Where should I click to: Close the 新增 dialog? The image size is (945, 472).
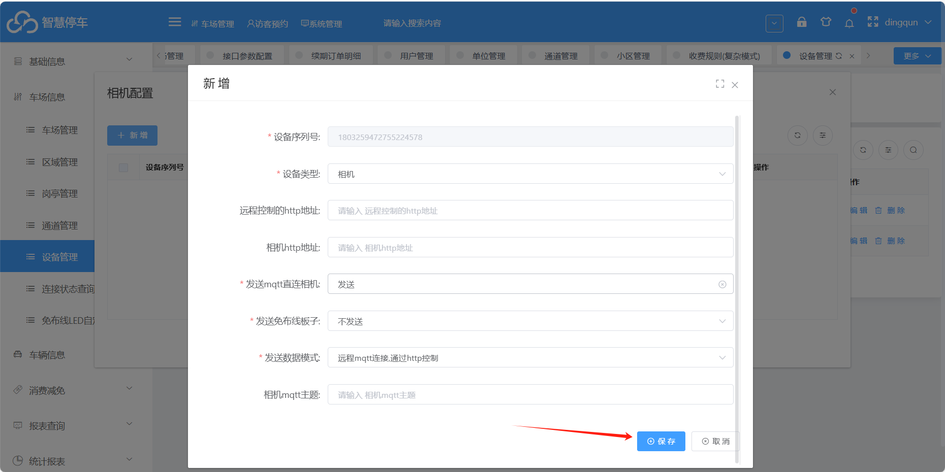coord(735,85)
